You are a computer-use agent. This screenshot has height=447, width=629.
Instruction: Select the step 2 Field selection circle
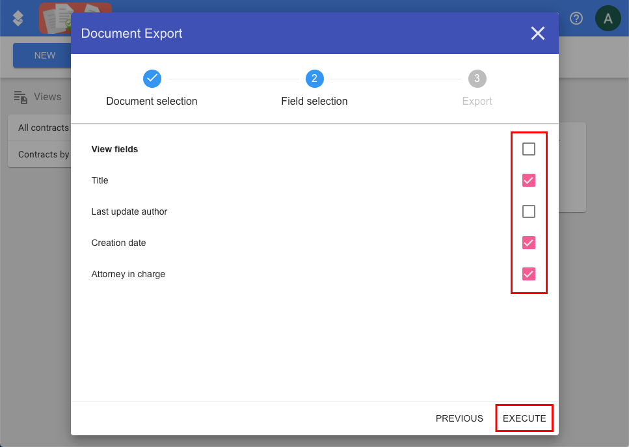point(315,79)
